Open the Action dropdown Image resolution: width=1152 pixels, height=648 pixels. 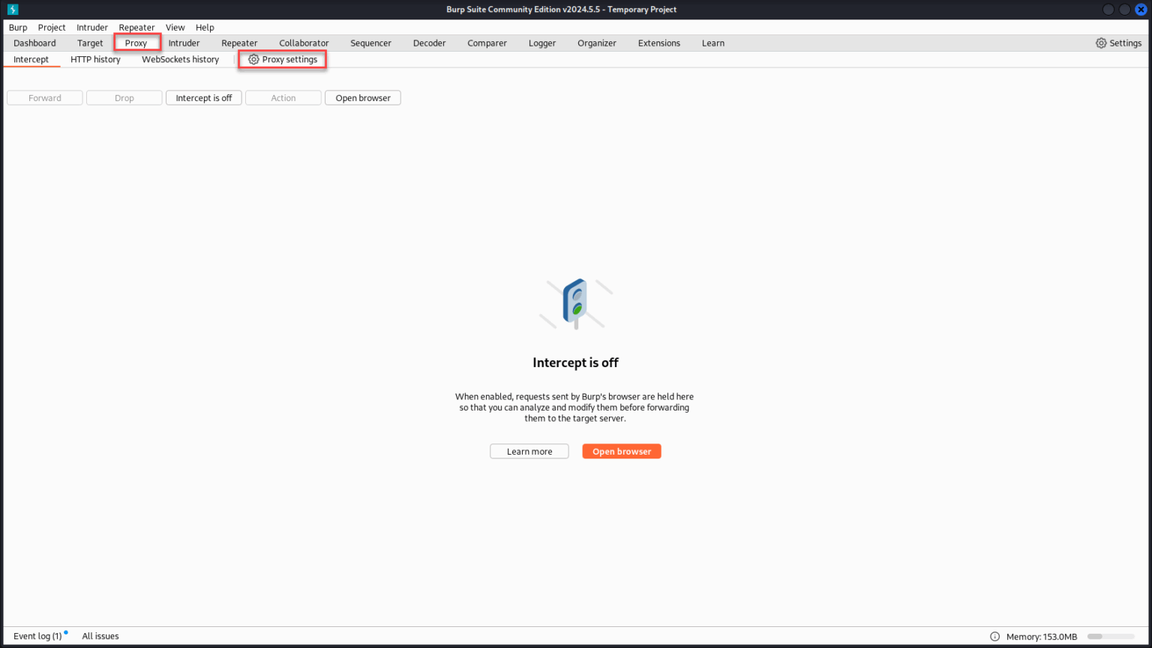click(x=283, y=97)
